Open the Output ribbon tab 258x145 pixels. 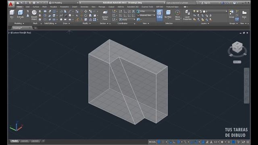click(x=111, y=7)
